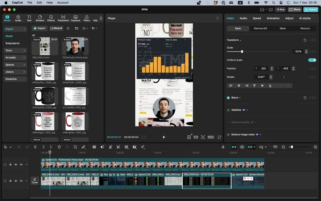The width and height of the screenshot is (321, 201).
Task: Enable the Reduce image noise checkbox
Action: click(228, 135)
